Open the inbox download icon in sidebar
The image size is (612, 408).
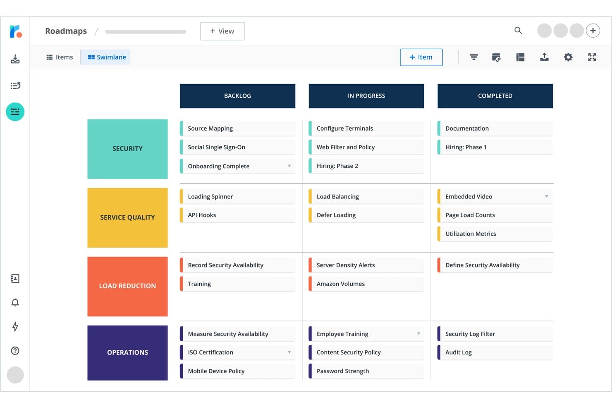(x=15, y=59)
